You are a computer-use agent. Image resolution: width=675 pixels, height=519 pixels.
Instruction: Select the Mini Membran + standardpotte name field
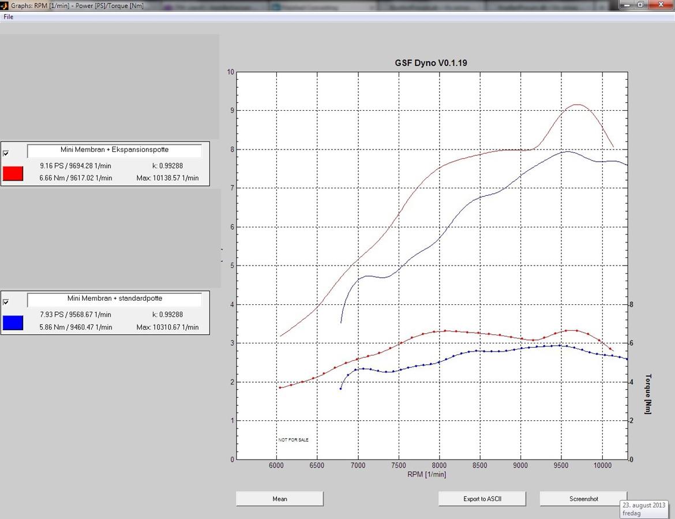(x=114, y=298)
